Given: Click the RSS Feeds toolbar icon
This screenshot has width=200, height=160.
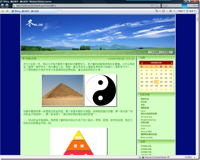Looking at the screenshot, I should point(163,11).
